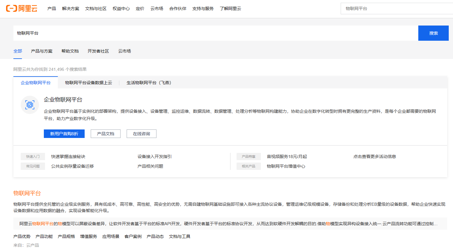Visit 云市场 from the top navigation
The width and height of the screenshot is (453, 251).
pos(157,9)
